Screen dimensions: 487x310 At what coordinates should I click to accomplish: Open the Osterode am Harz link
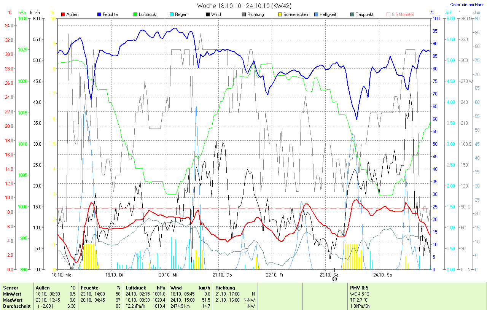click(468, 5)
